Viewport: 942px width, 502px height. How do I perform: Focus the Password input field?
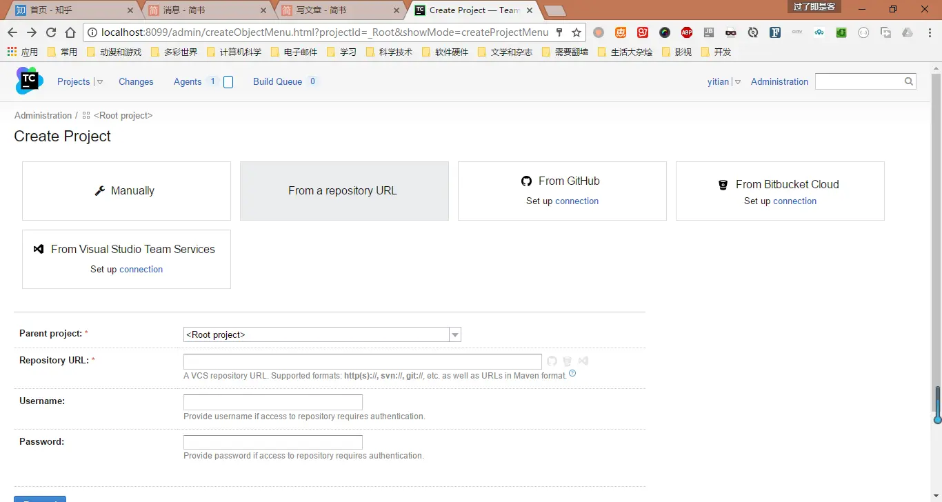[x=273, y=443]
